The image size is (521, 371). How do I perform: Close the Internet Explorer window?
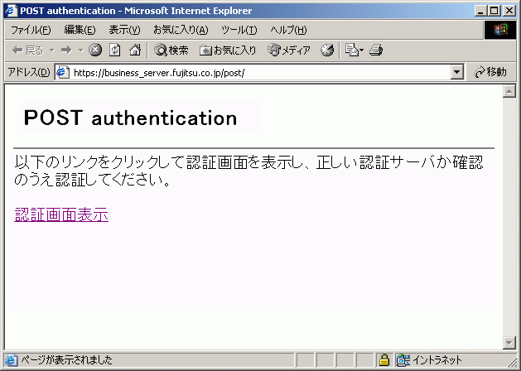pyautogui.click(x=509, y=11)
